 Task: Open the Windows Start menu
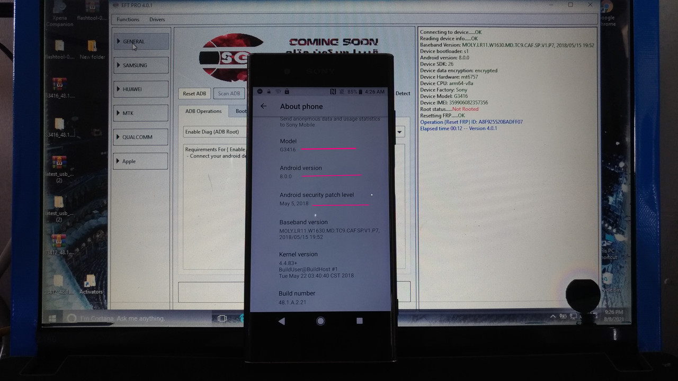coord(52,318)
